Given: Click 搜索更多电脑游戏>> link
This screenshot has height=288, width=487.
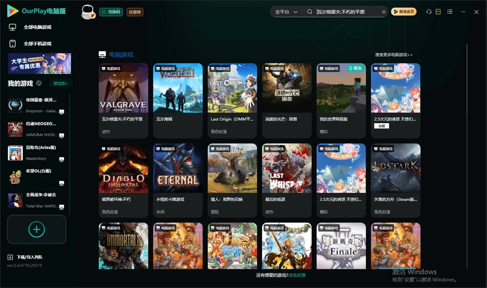Looking at the screenshot, I should 394,55.
